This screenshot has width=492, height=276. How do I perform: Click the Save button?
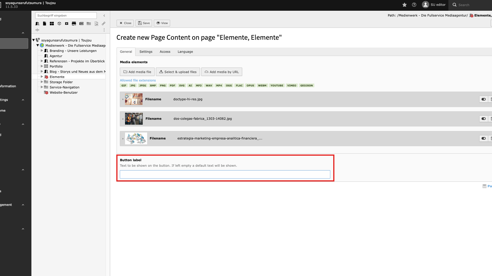coord(144,23)
